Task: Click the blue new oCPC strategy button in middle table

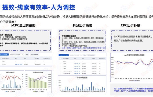Action: (x=64, y=55)
